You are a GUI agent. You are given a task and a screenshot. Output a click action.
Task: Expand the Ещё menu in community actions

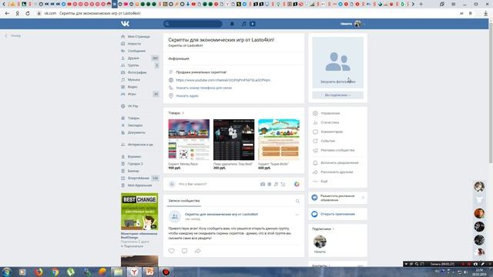click(x=324, y=182)
